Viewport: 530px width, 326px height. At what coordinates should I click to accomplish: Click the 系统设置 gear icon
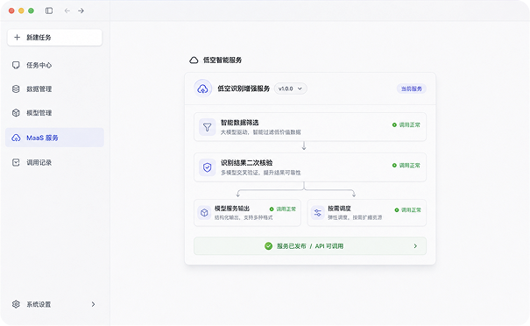tap(16, 304)
